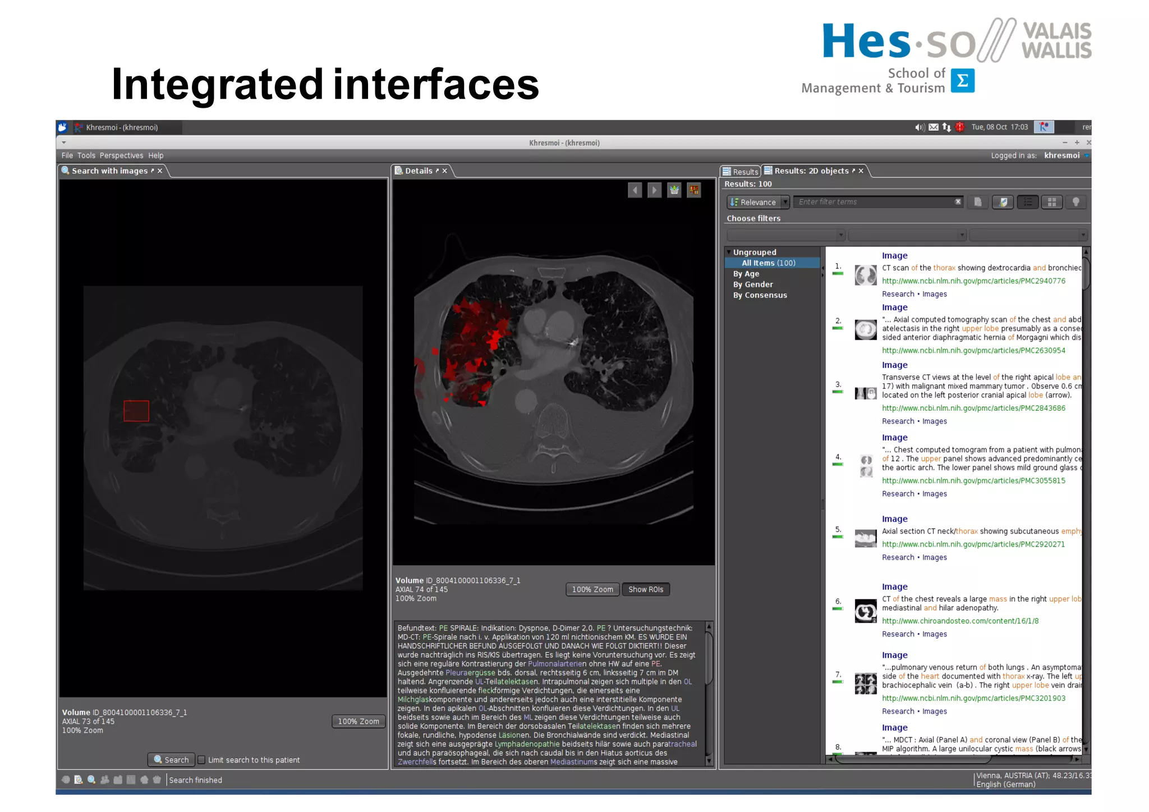Switch results to list view
Image resolution: width=1149 pixels, height=812 pixels.
click(x=1028, y=202)
